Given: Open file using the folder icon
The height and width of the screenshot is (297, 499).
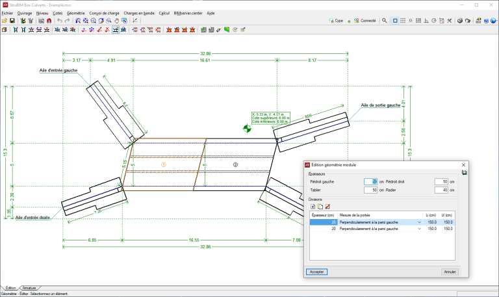Looking at the screenshot, I should [x=4, y=21].
